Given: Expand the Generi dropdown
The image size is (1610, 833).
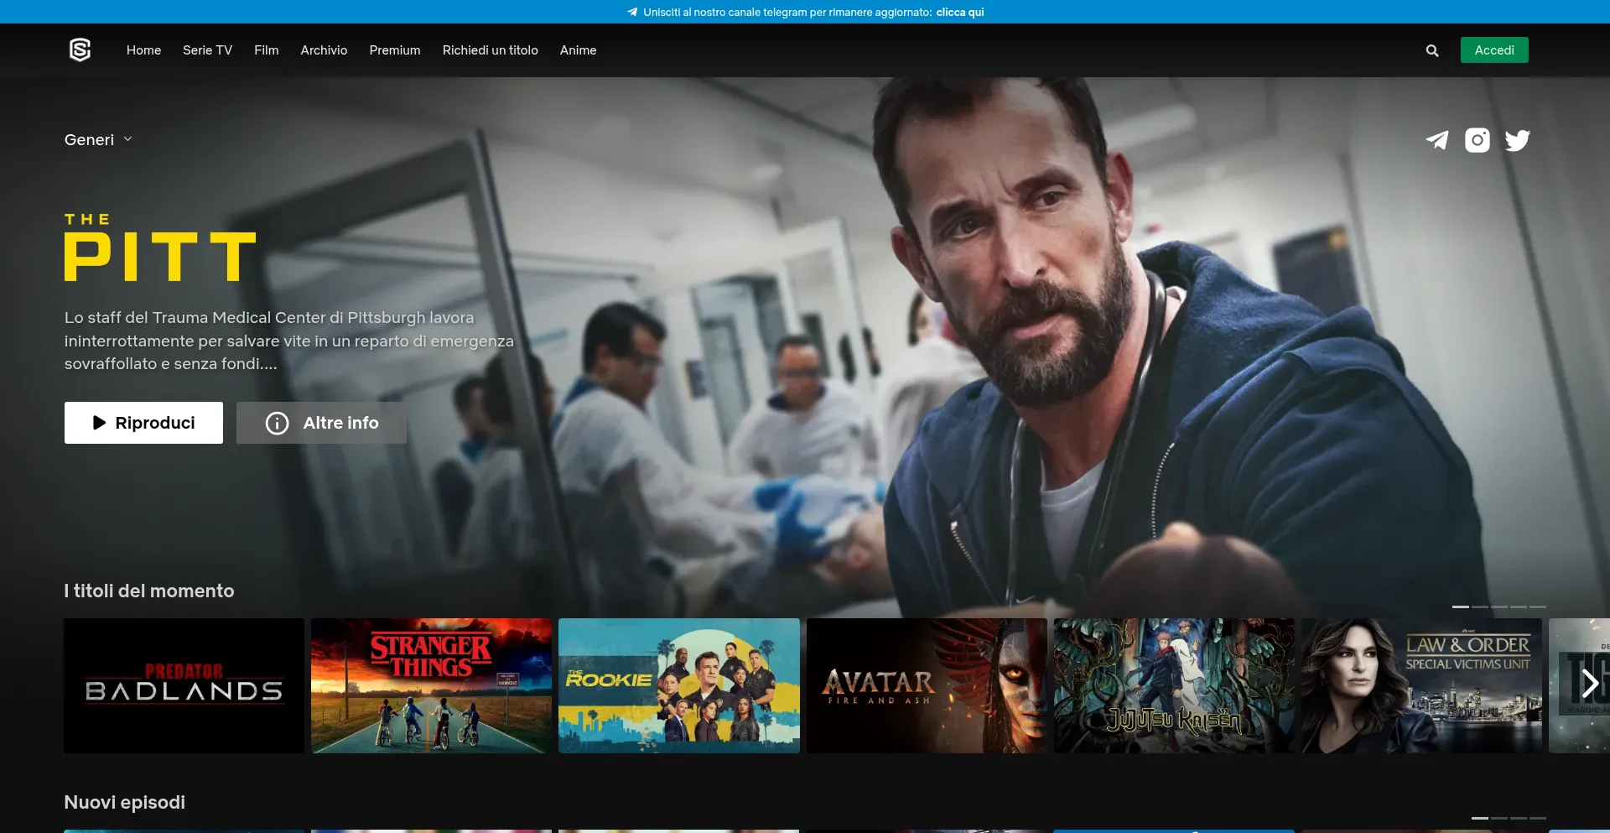Looking at the screenshot, I should [x=90, y=139].
